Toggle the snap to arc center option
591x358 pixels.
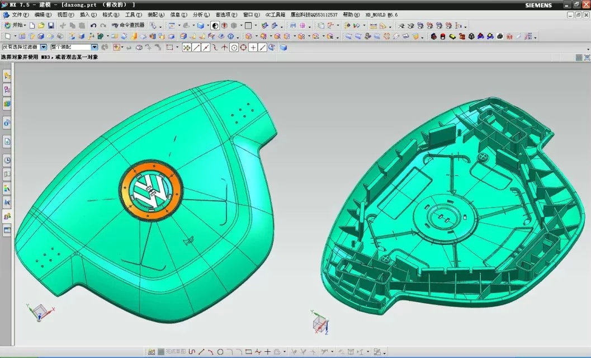click(234, 48)
